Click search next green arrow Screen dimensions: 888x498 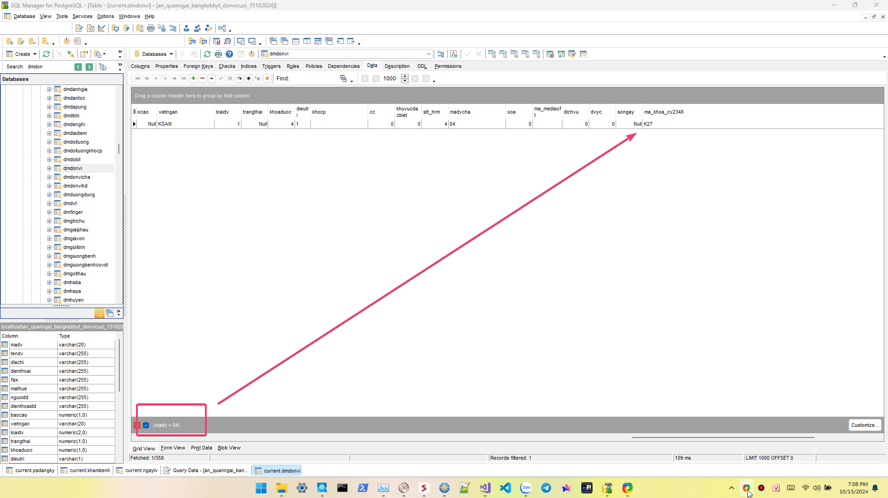89,67
